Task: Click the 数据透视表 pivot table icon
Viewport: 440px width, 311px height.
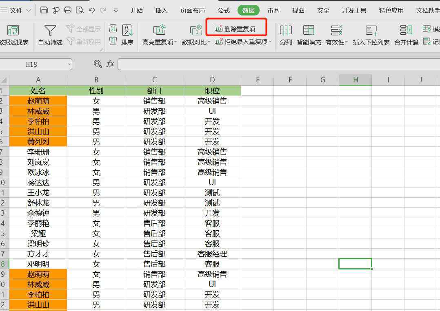Action: tap(13, 31)
